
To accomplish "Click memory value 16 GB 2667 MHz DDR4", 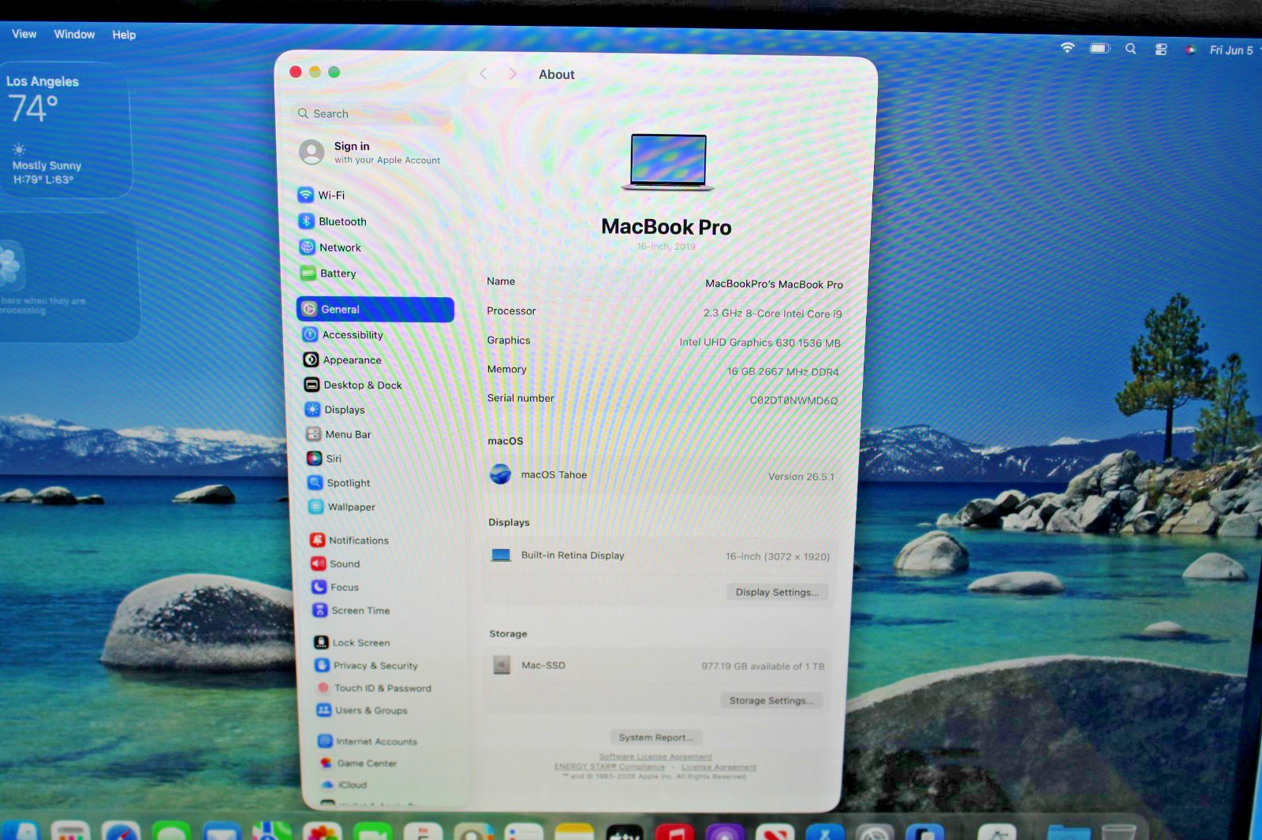I will 782,371.
